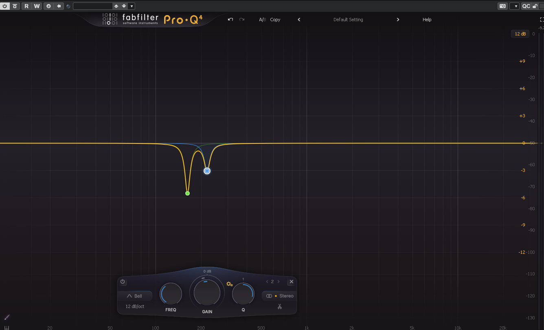This screenshot has width=544, height=330.
Task: Open the 12 dB display range dropdown
Action: click(520, 34)
